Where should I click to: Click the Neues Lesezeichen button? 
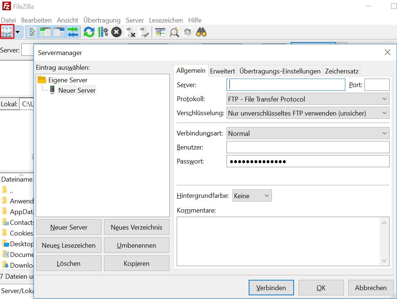[x=69, y=245]
